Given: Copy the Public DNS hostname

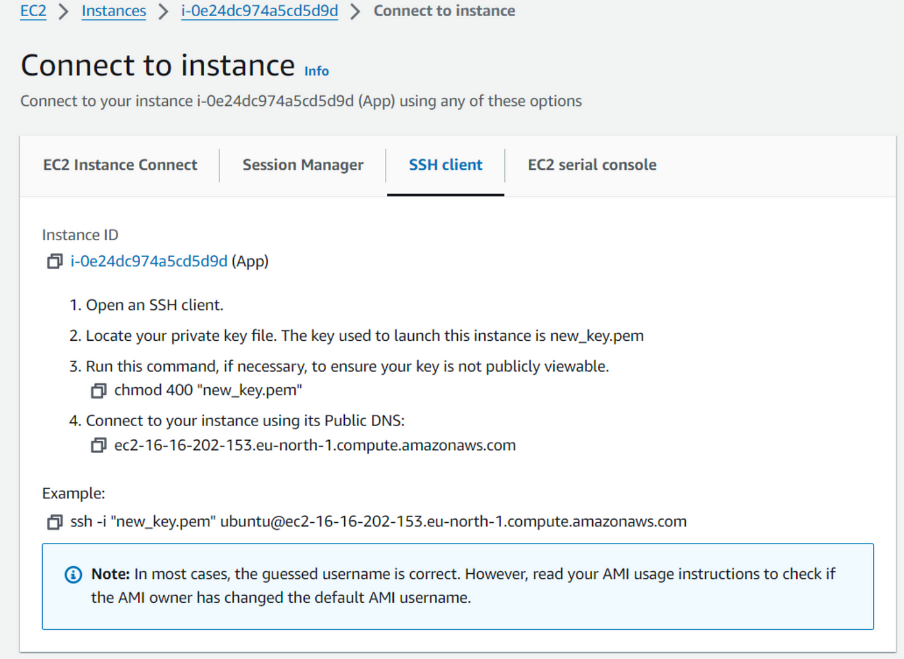Looking at the screenshot, I should [x=98, y=445].
